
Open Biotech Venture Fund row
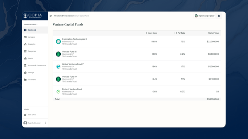click(x=137, y=92)
